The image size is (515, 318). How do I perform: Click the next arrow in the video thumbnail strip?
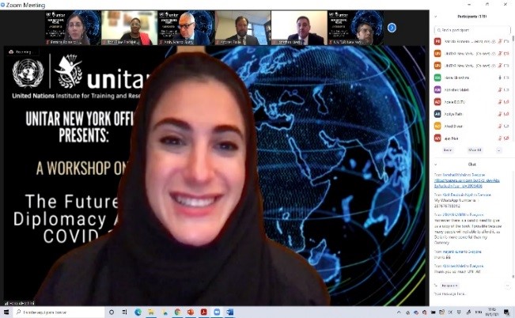point(392,28)
